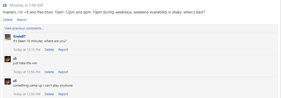Open zS name above 'something came up' comment
The width and height of the screenshot is (281, 98).
pos(15,81)
